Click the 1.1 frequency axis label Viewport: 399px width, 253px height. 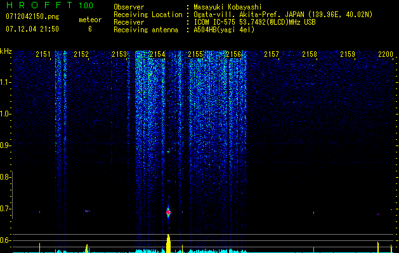(x=6, y=82)
